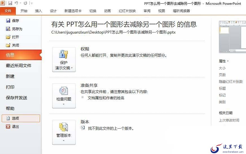246x154 pixels.
Task: Click the 管理版本 documents magnifier icon
Action: (x=63, y=127)
